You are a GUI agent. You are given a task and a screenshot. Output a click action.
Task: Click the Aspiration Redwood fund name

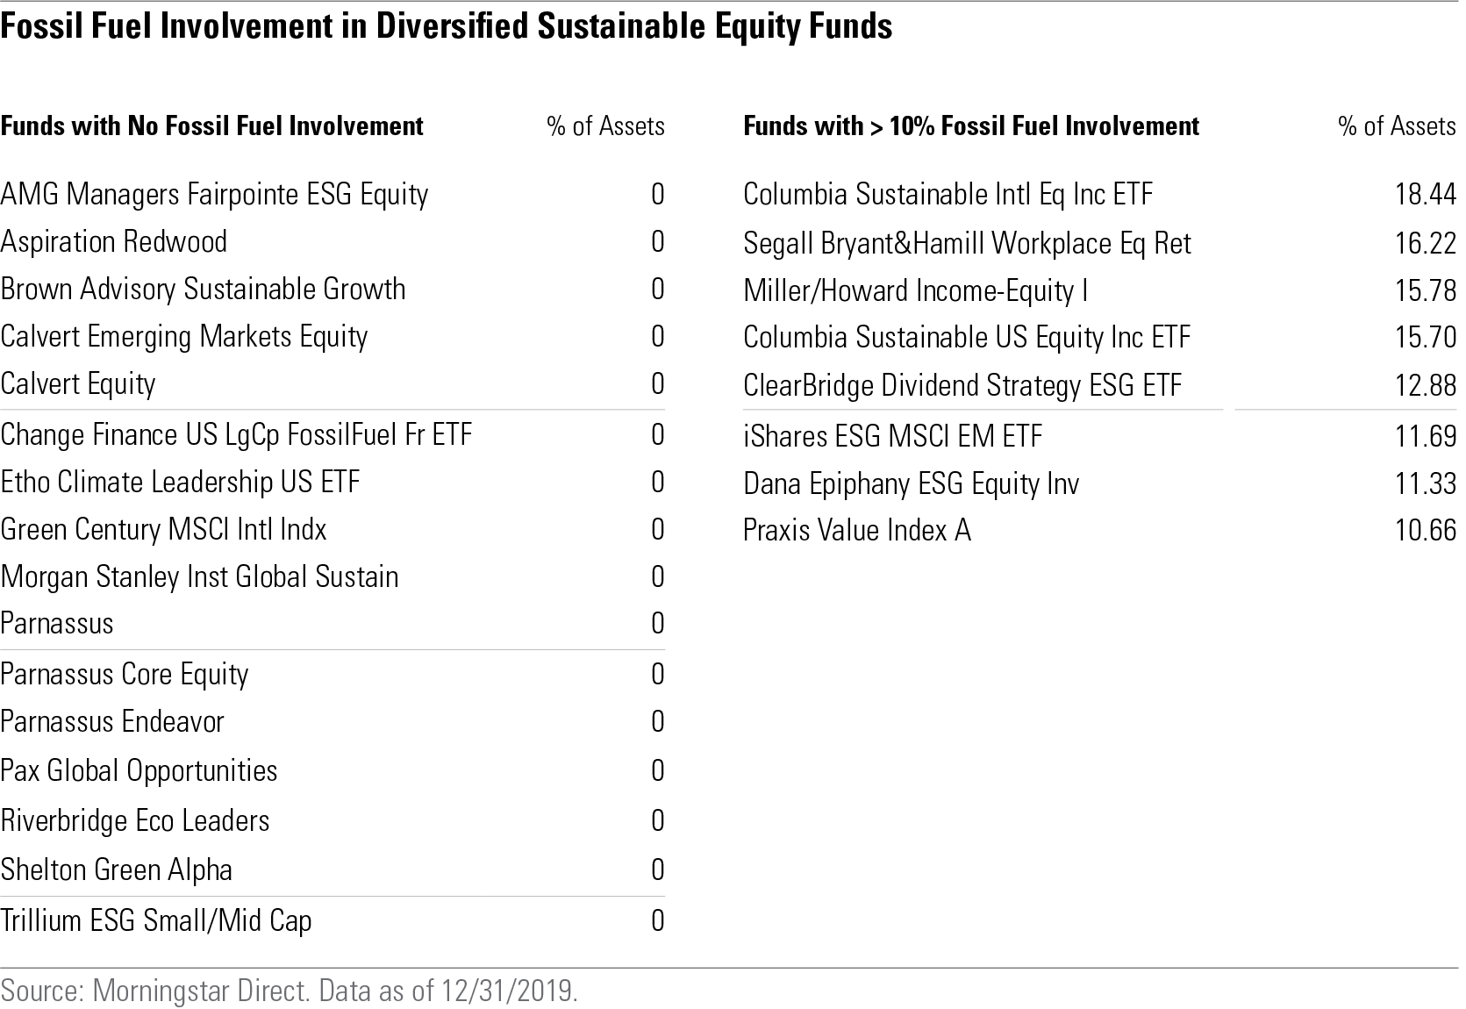pyautogui.click(x=114, y=241)
